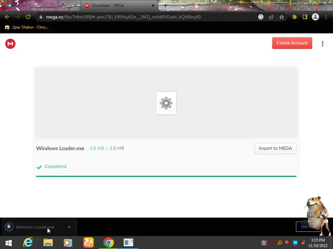Click the Import to MEGA button
This screenshot has height=249, width=333.
pyautogui.click(x=275, y=148)
